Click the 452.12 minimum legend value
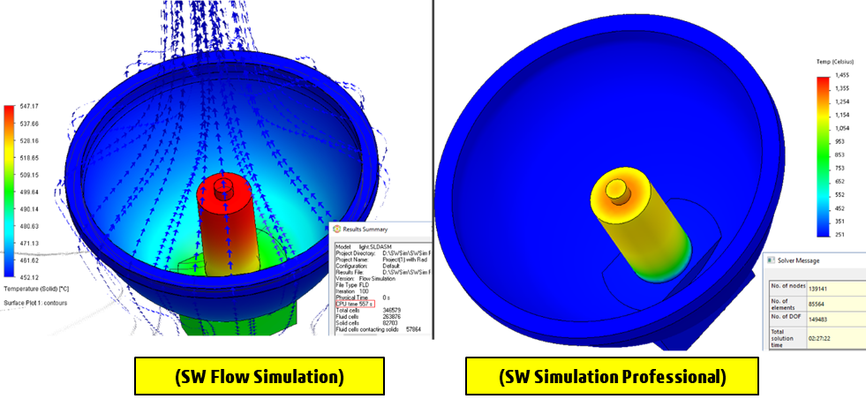The height and width of the screenshot is (399, 866). (x=30, y=277)
